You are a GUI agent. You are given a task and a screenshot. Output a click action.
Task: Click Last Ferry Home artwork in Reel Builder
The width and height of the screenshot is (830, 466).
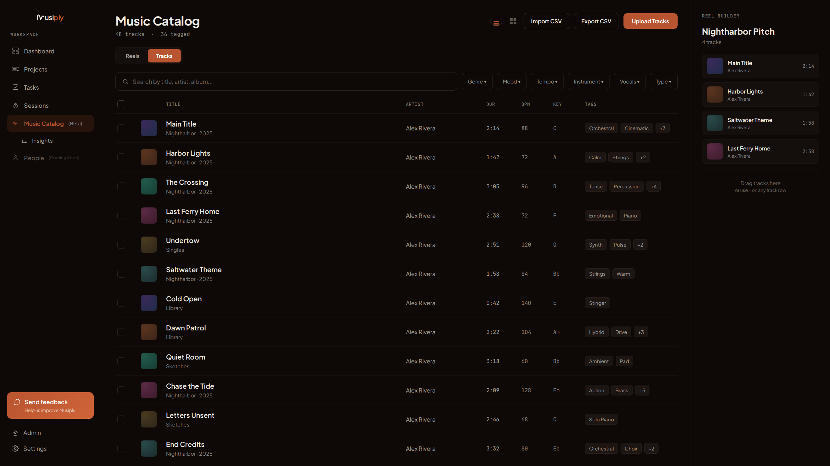(x=715, y=151)
